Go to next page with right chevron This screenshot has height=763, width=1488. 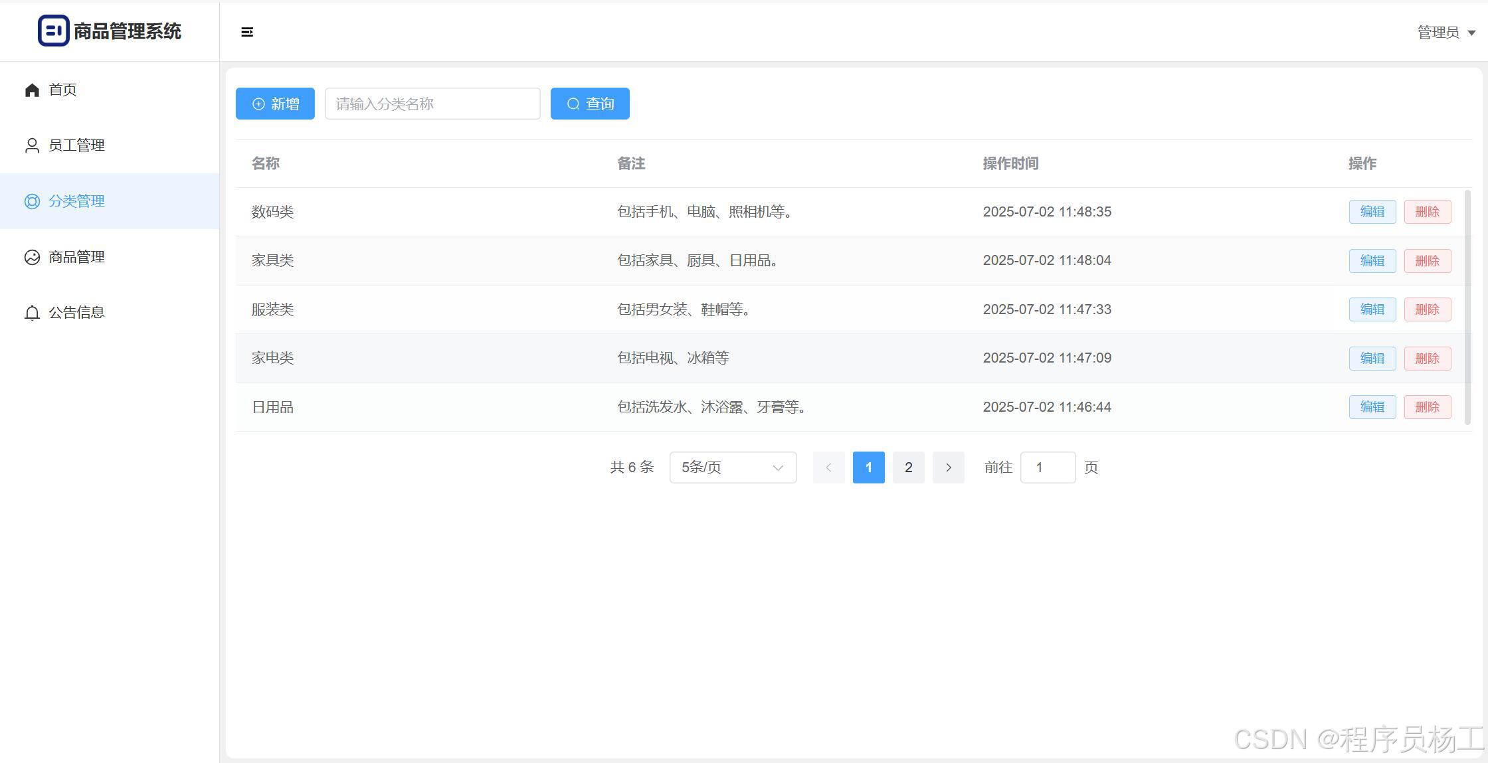(948, 467)
